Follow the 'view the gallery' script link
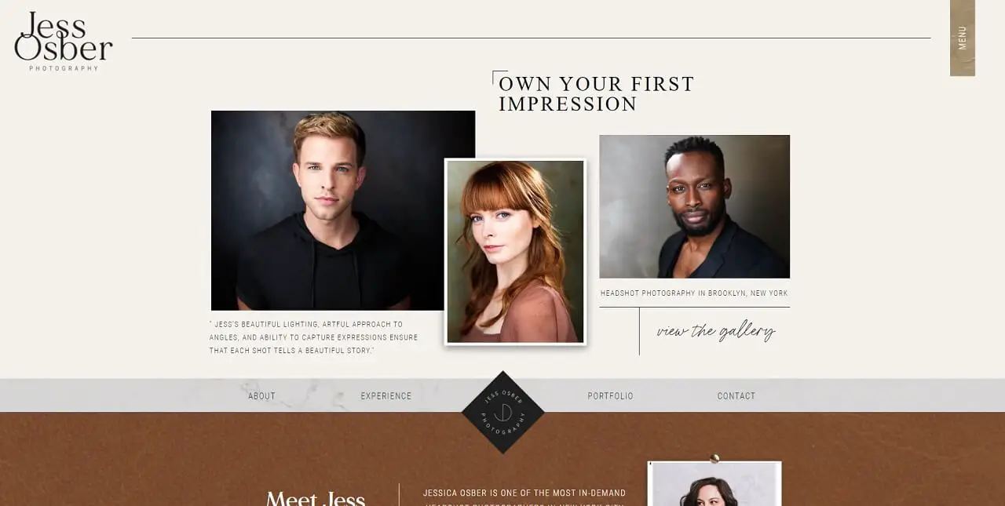The width and height of the screenshot is (1005, 506). (x=716, y=331)
